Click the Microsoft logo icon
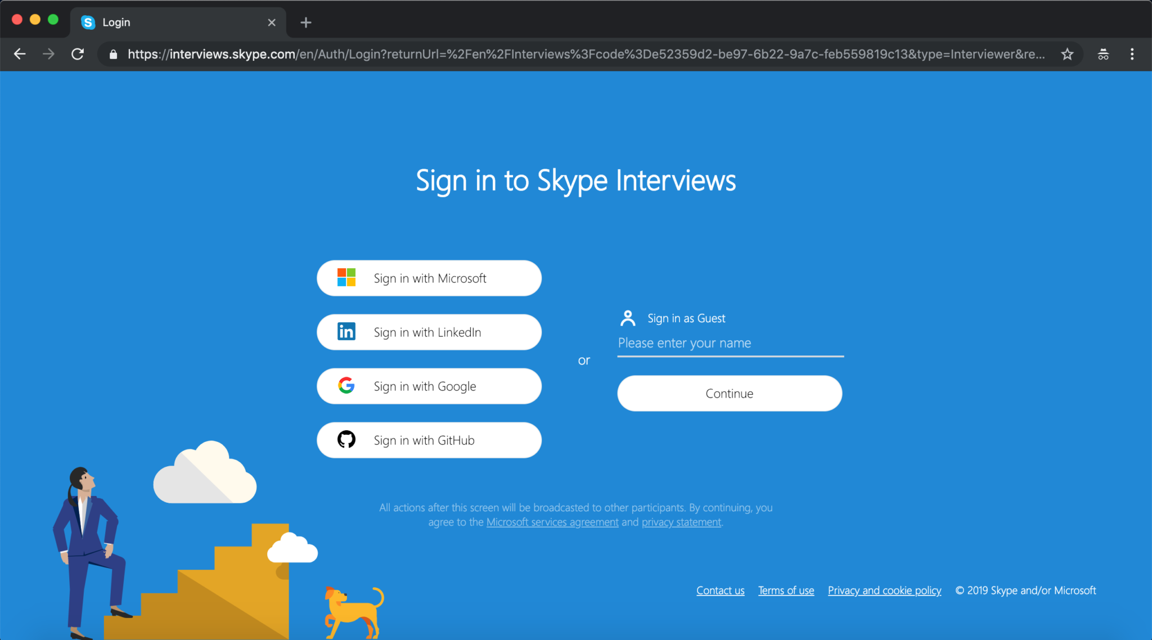 [x=346, y=278]
